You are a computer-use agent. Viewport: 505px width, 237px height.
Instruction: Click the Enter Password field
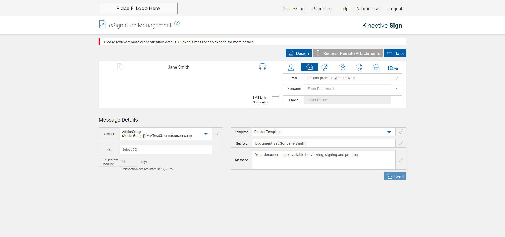pos(347,89)
